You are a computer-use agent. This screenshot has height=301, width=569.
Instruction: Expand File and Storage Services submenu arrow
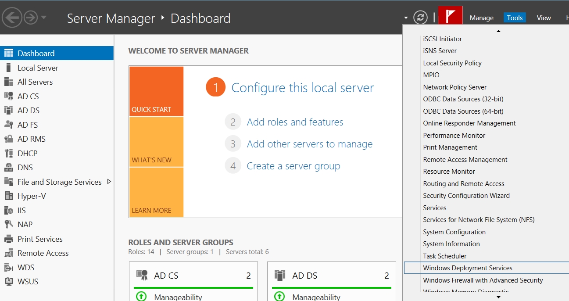[x=109, y=182]
